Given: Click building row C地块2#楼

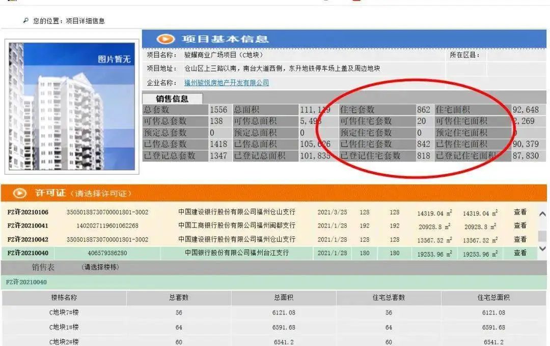Looking at the screenshot, I should tap(274, 341).
